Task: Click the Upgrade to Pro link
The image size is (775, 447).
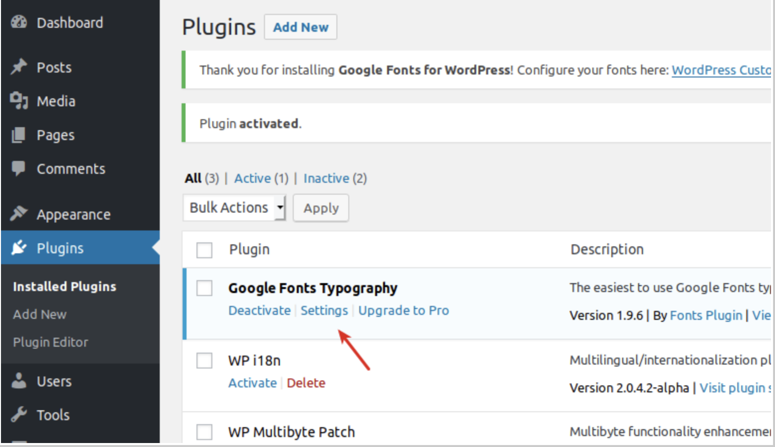Action: (404, 310)
